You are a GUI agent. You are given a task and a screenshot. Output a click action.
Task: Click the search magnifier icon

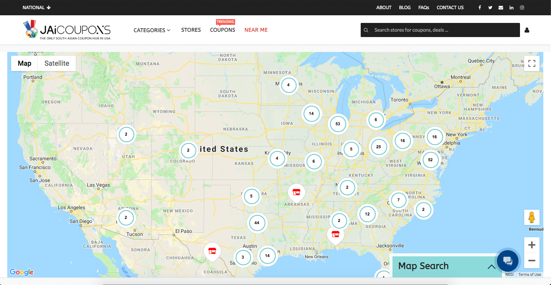pyautogui.click(x=366, y=30)
